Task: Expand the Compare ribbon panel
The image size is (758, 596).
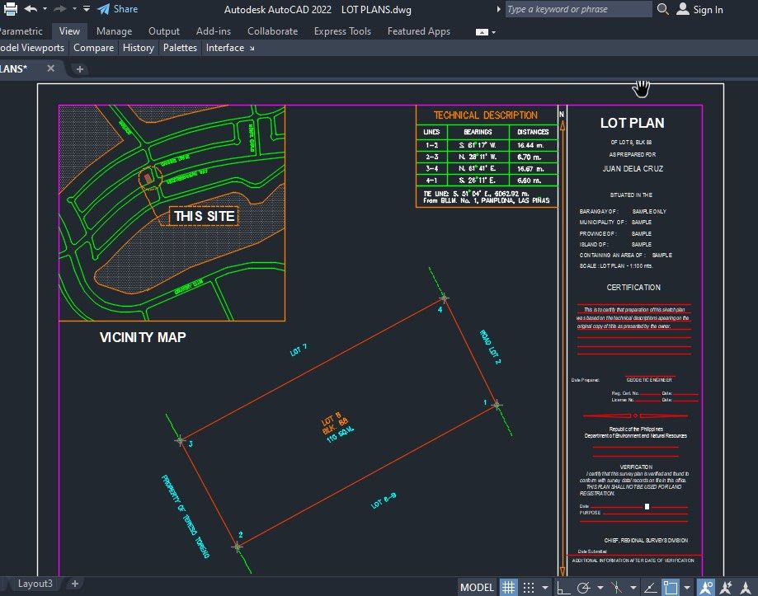Action: tap(94, 48)
